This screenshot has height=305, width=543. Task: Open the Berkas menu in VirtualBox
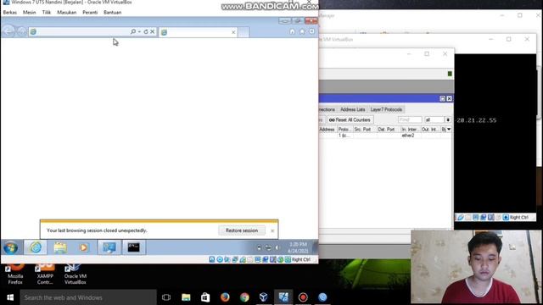(x=9, y=12)
